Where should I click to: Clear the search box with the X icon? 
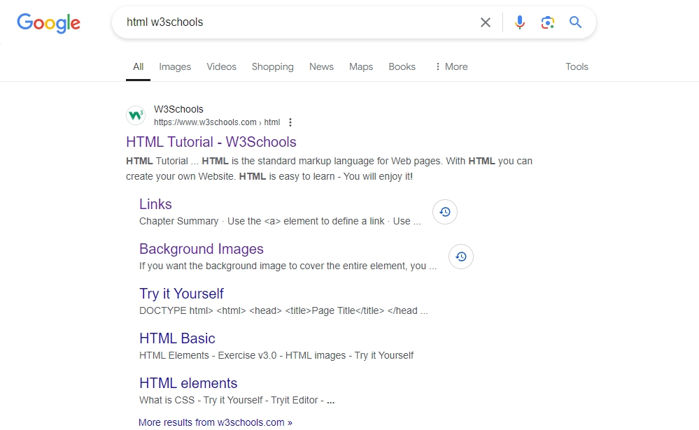[x=486, y=22]
